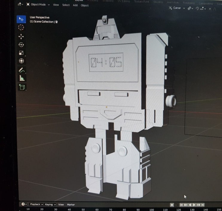Click the Scene Collection overlay text
Screen dimensions: 222x211
[44, 22]
